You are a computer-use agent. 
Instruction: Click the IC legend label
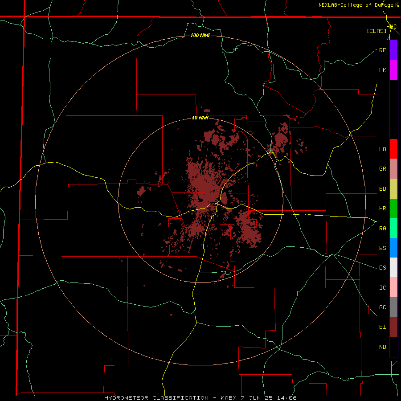(x=382, y=287)
